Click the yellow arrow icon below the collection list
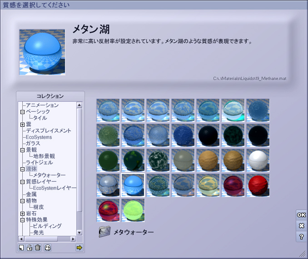The width and height of the screenshot is (308, 259). pos(79,248)
